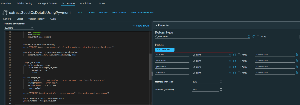Click the search icon in username type field
Screen dimensions: 300x105
[194, 61]
